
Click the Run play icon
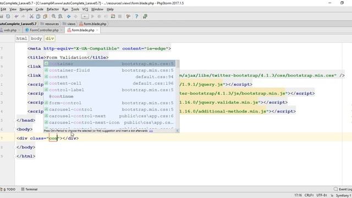92,16
